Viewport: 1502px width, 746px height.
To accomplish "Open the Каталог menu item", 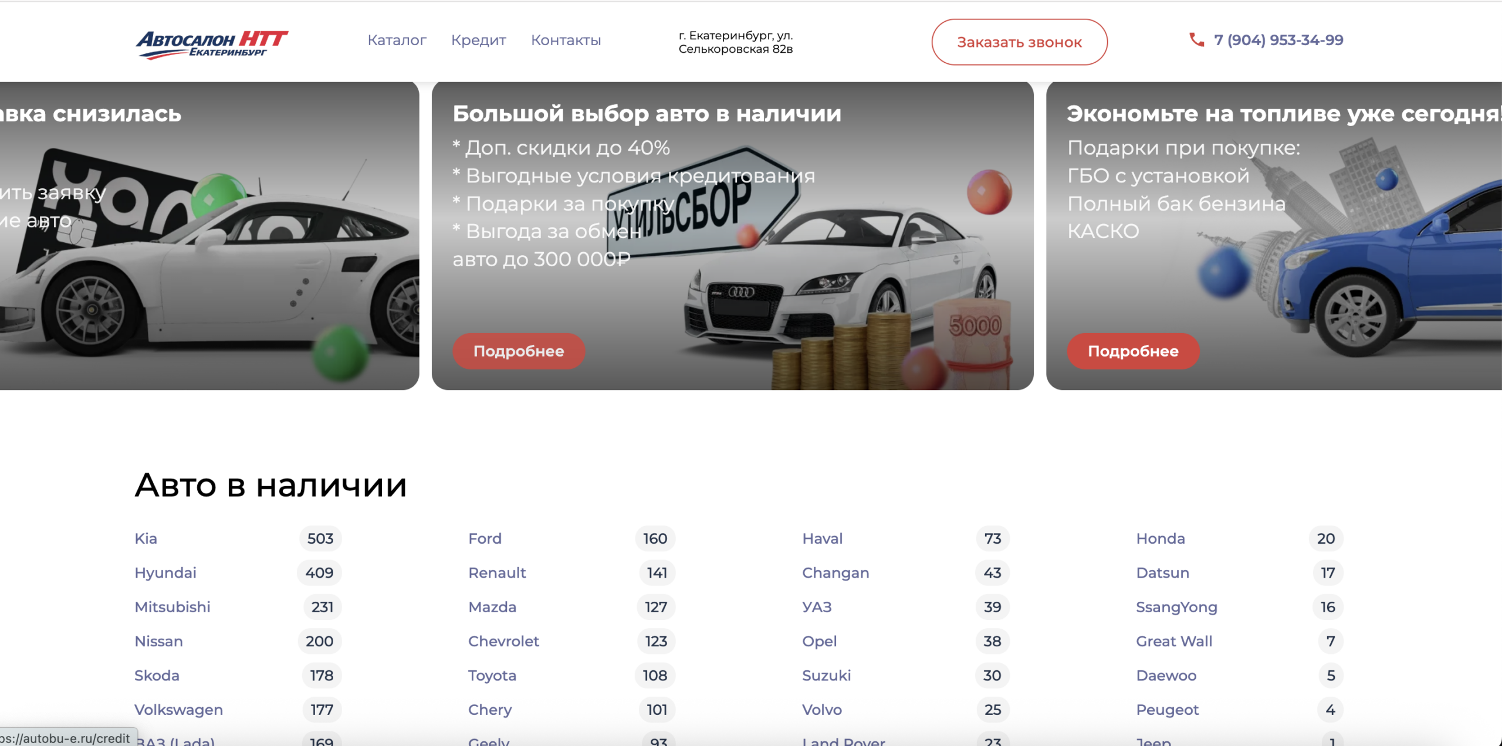I will 397,40.
